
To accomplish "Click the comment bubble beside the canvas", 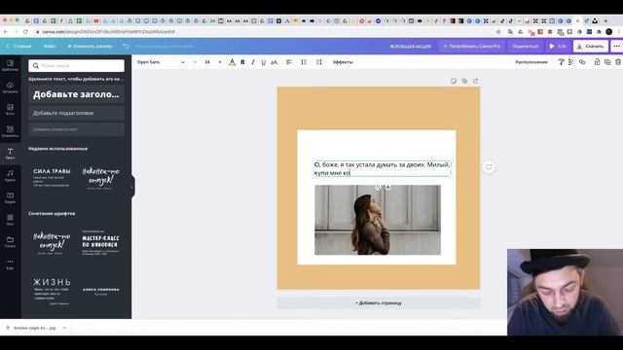I will point(489,167).
